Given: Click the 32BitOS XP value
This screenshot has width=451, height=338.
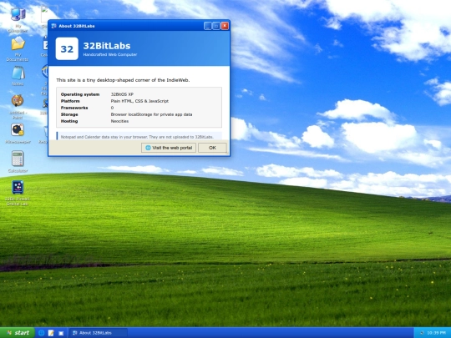Looking at the screenshot, I should pos(122,94).
